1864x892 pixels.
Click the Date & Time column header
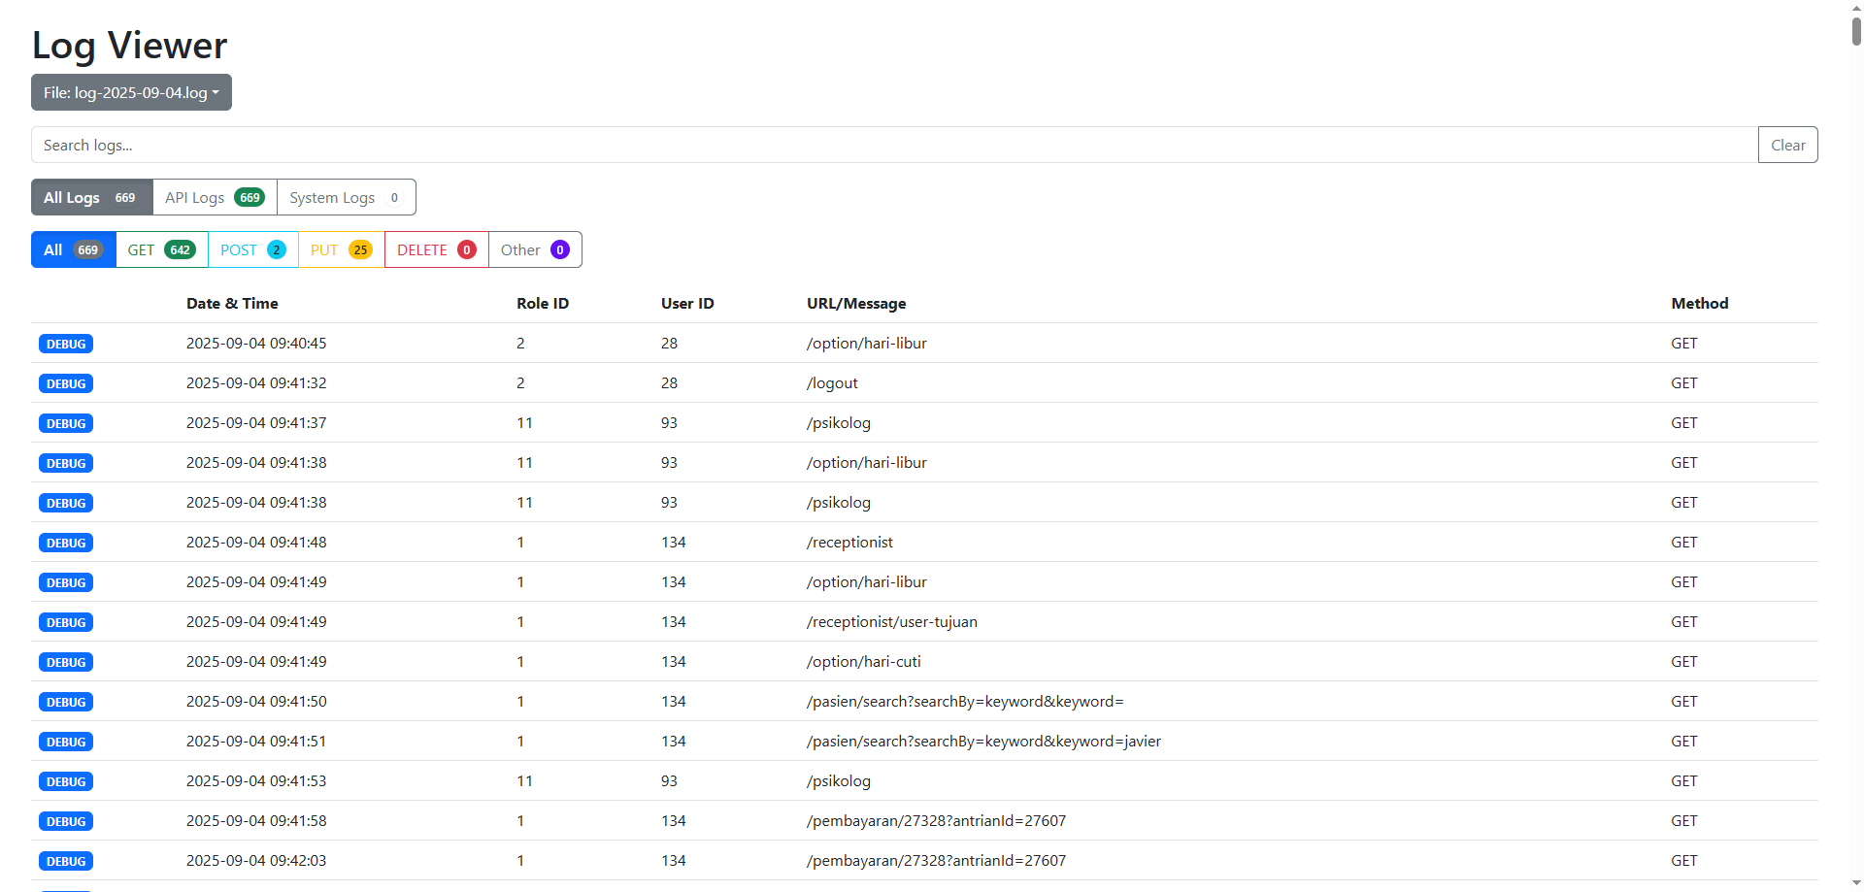(x=232, y=303)
